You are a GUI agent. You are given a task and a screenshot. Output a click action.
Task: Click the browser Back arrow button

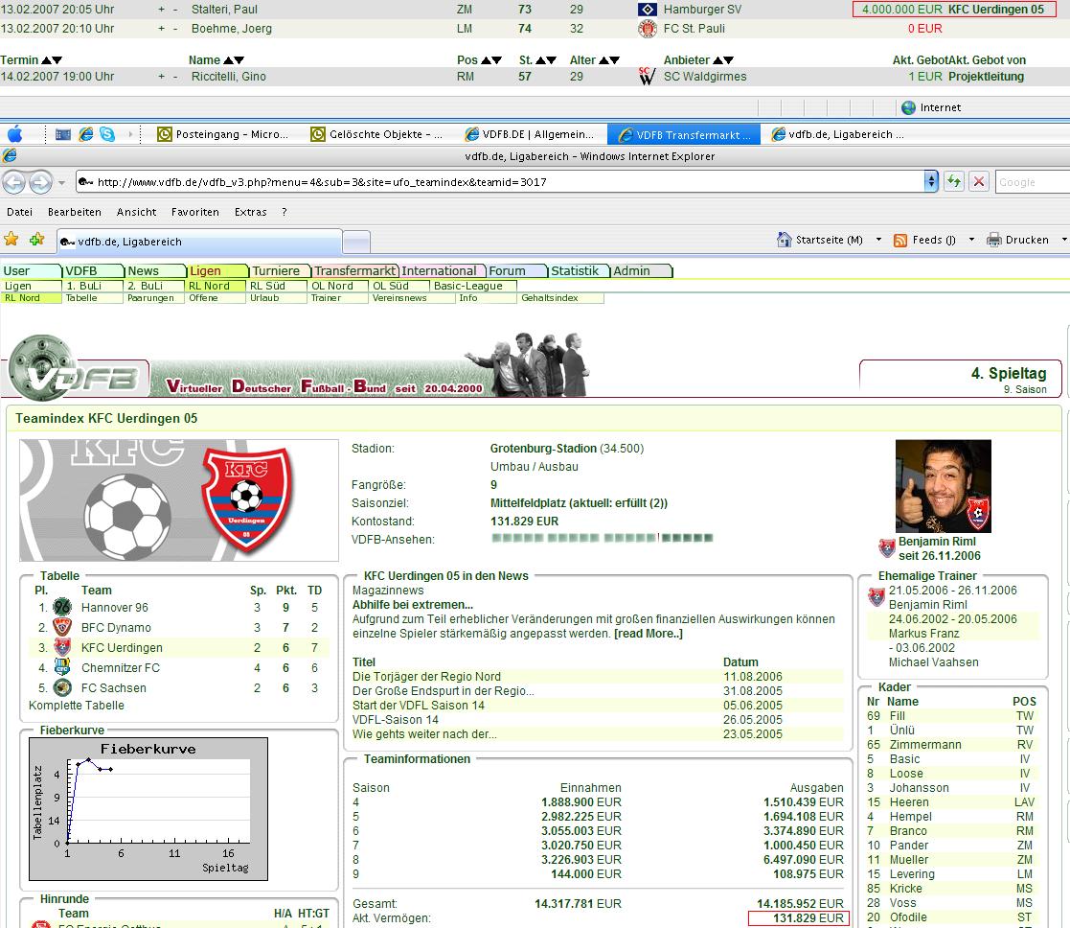(x=14, y=181)
